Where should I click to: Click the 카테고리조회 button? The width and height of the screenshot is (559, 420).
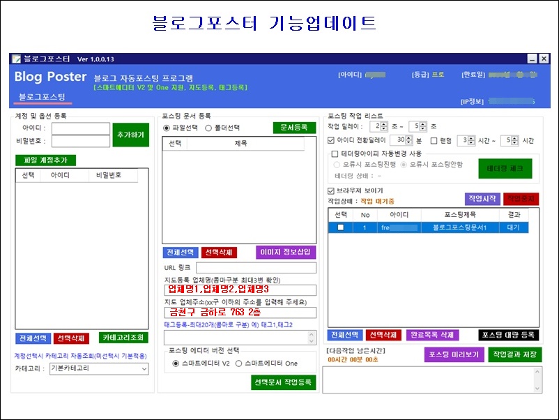(123, 338)
